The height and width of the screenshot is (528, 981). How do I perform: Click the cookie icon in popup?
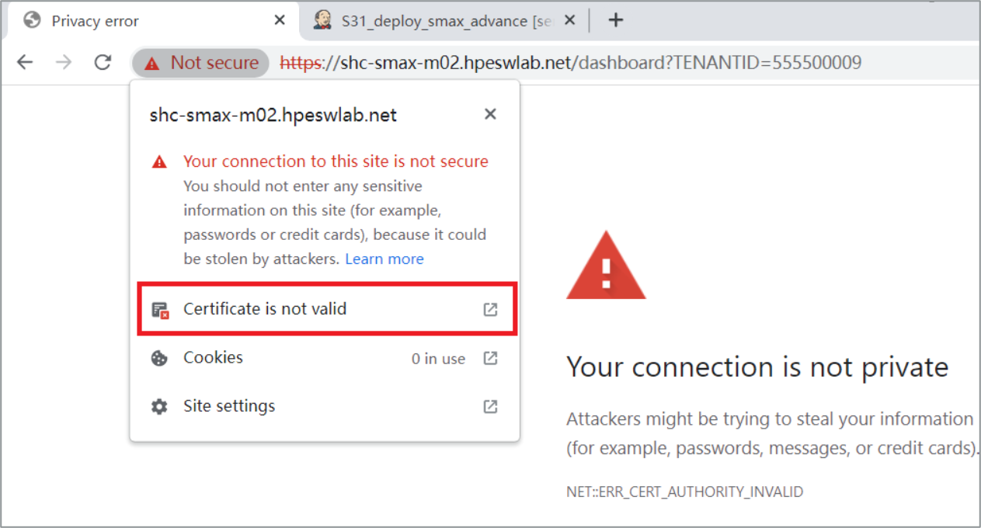159,358
